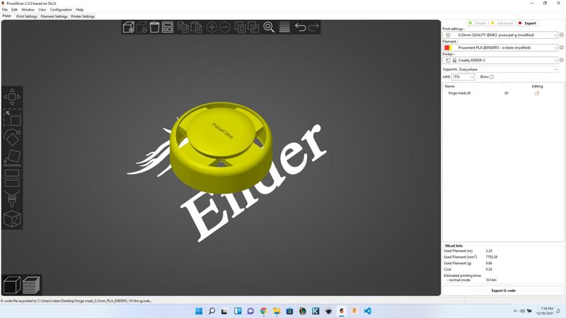Click the Remove instance minus icon
Screen dimensions: 566x318
pyautogui.click(x=224, y=27)
